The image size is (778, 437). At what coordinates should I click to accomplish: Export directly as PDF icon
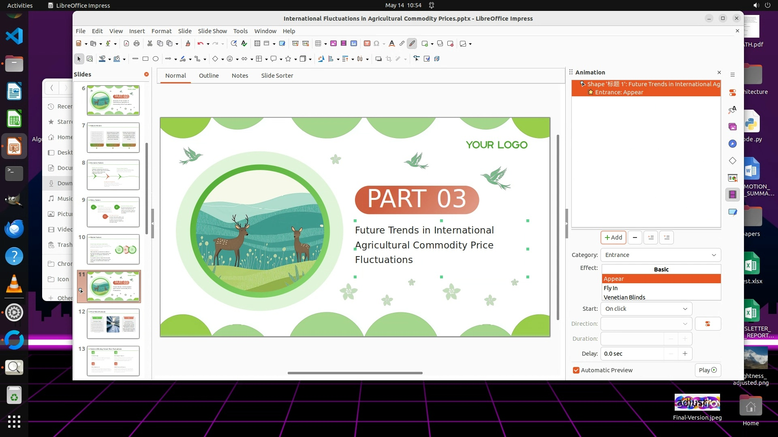(x=126, y=44)
